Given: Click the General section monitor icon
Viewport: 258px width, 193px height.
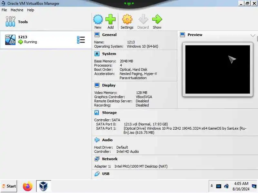Looking at the screenshot, I should pyautogui.click(x=97, y=35).
